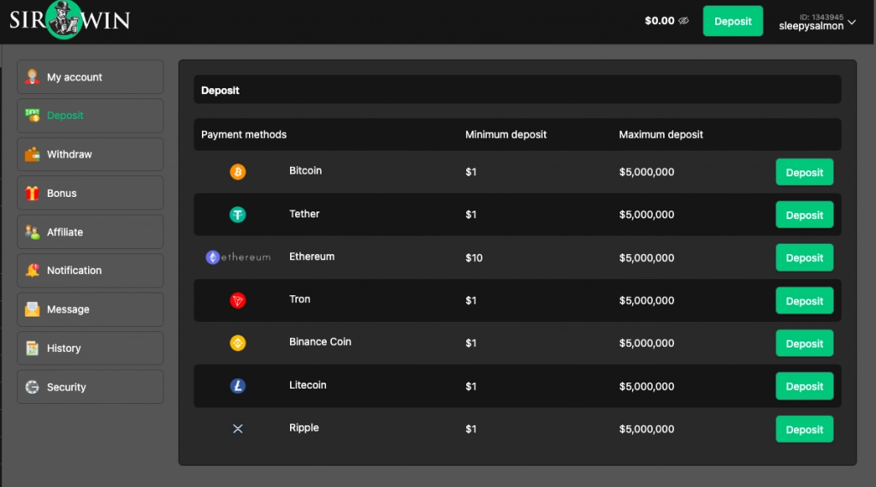Click the Sir Win logo

coord(69,21)
